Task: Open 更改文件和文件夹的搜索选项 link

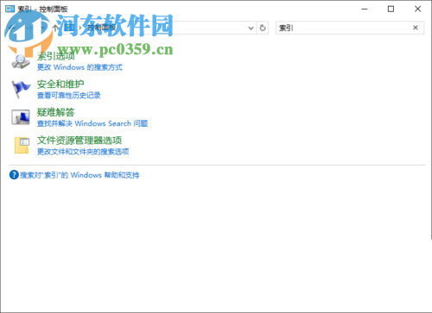Action: click(x=83, y=152)
